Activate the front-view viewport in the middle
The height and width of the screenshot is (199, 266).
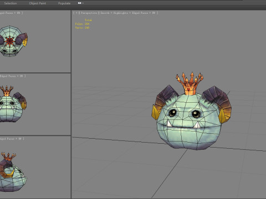[x=35, y=104]
